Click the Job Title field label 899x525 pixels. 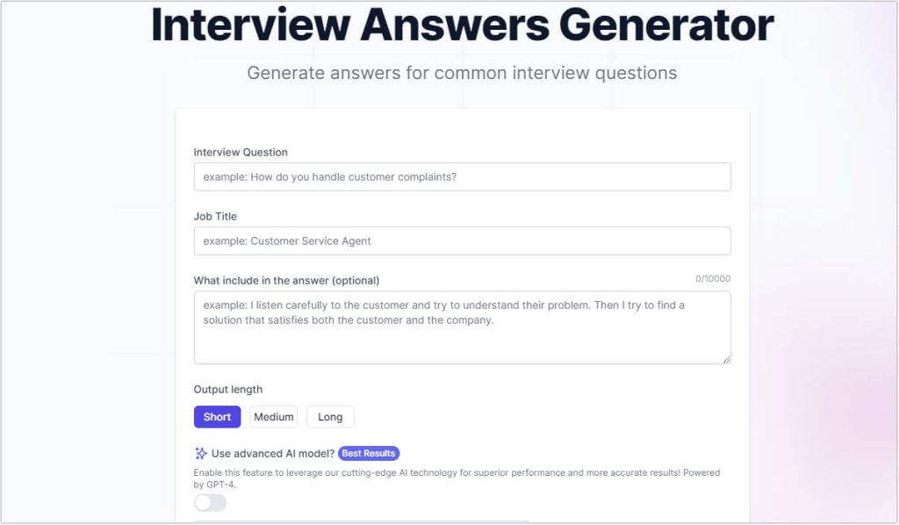[x=213, y=216]
